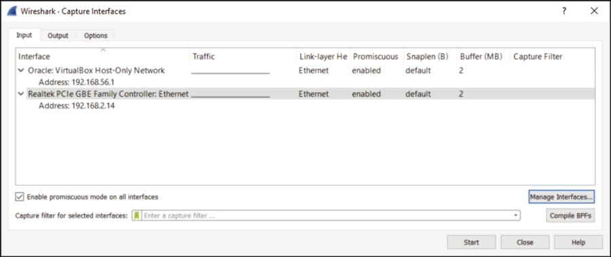Select the Input tab
Viewport: 611px width, 257px height.
[24, 35]
